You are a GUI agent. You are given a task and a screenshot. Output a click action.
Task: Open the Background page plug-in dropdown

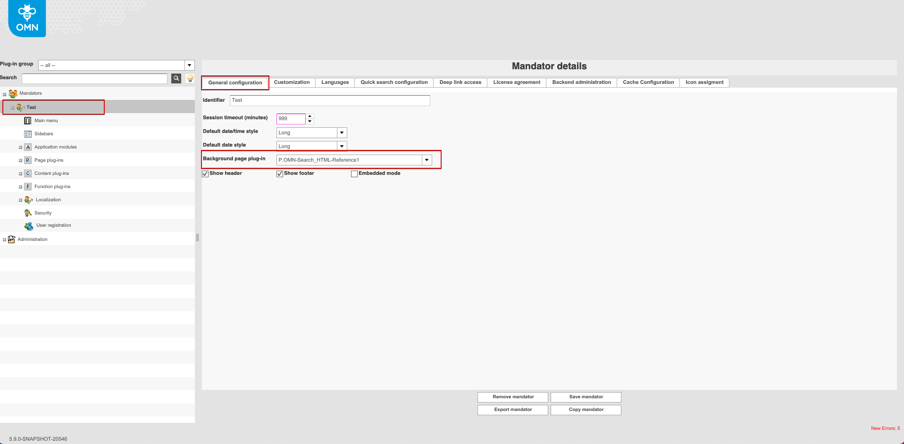(427, 160)
